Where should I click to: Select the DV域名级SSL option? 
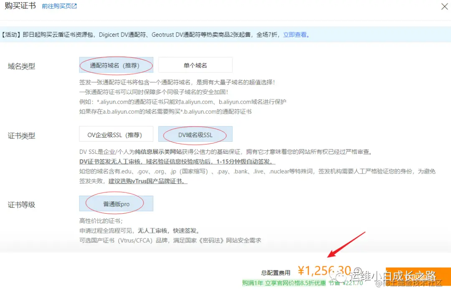(x=195, y=134)
